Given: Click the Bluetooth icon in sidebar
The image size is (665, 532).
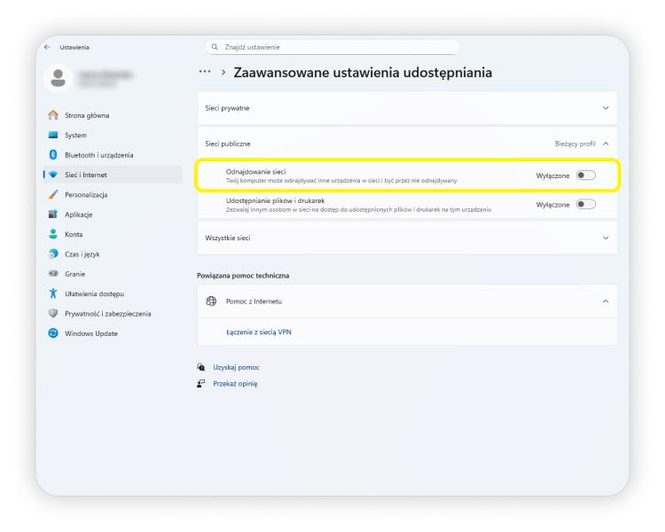Looking at the screenshot, I should (x=53, y=155).
